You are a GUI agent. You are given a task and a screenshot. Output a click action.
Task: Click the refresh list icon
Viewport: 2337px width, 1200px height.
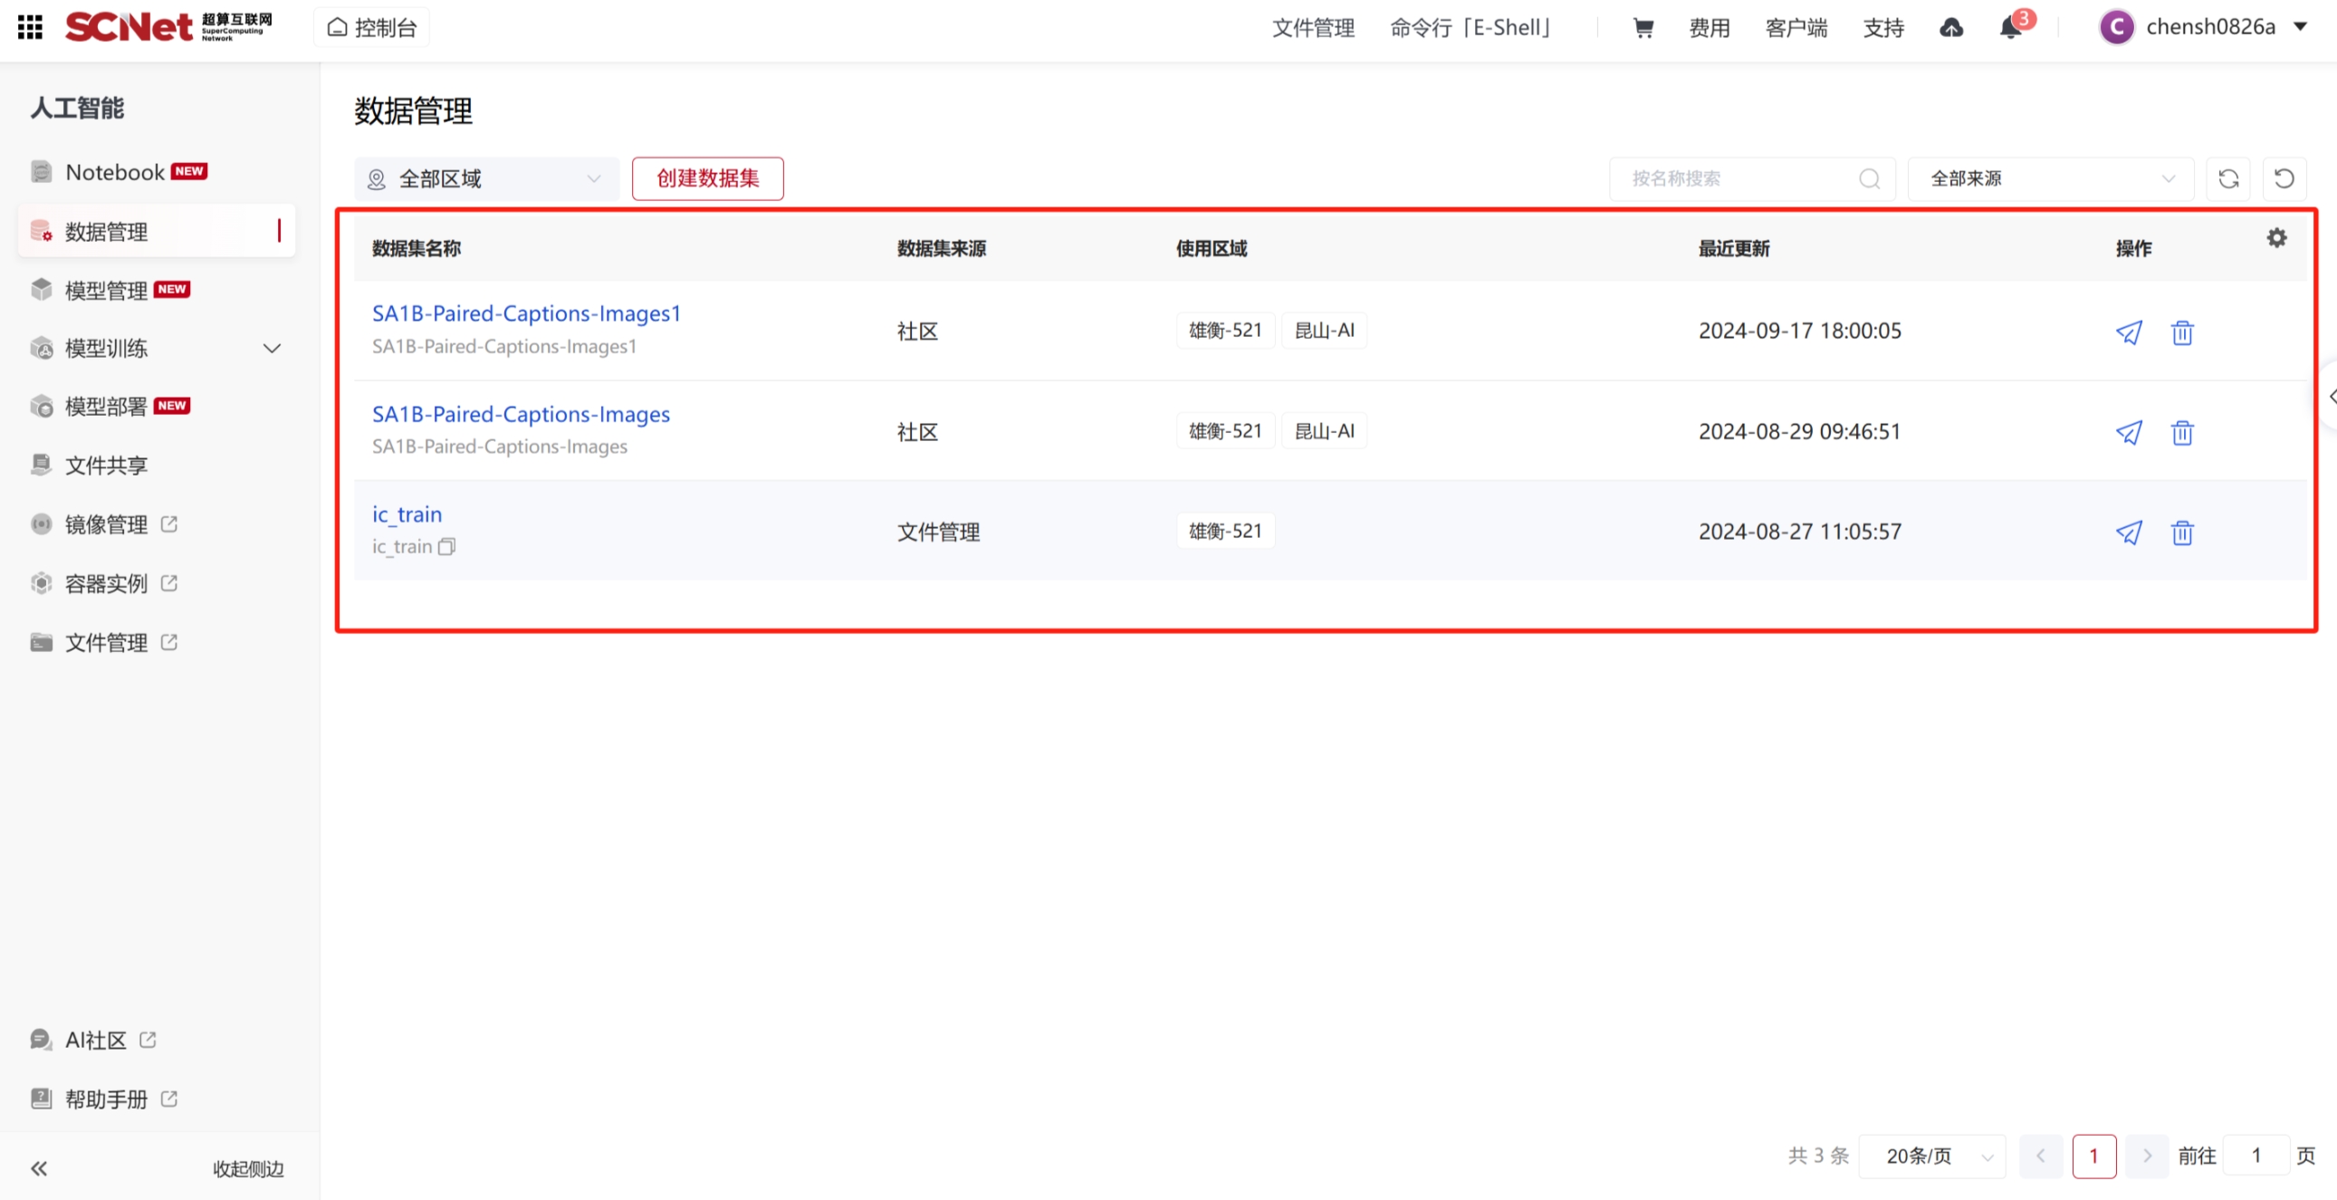[2228, 178]
